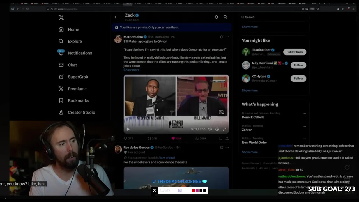Open options for New World Order trend
Image resolution: width=359 pixels, height=202 pixels.
(304, 139)
